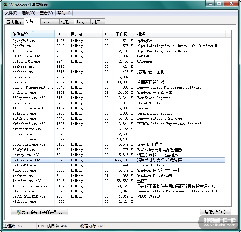Viewport: 241px width, 232px height.
Task: Select the utility.exe process
Action: [118, 191]
